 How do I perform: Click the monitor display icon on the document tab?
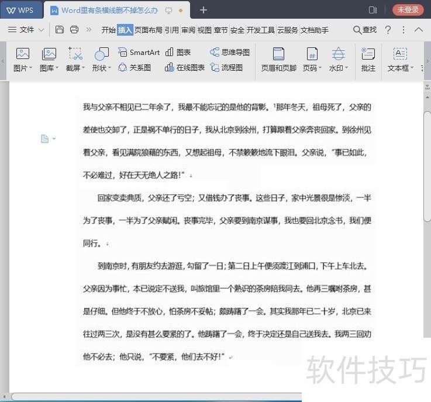[168, 11]
